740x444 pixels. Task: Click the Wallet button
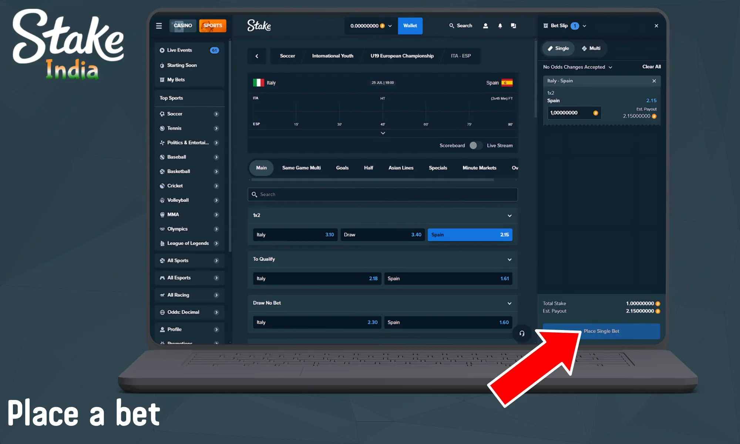pyautogui.click(x=410, y=26)
